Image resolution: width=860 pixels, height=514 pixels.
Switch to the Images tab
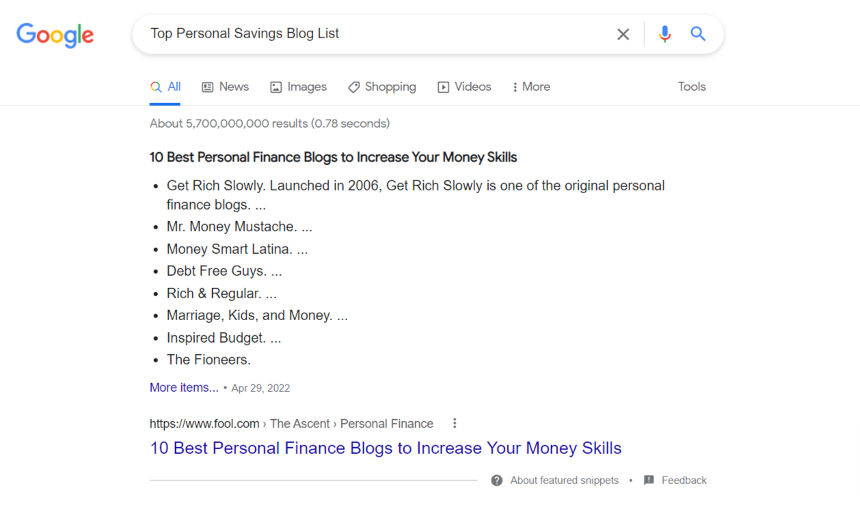click(x=298, y=87)
